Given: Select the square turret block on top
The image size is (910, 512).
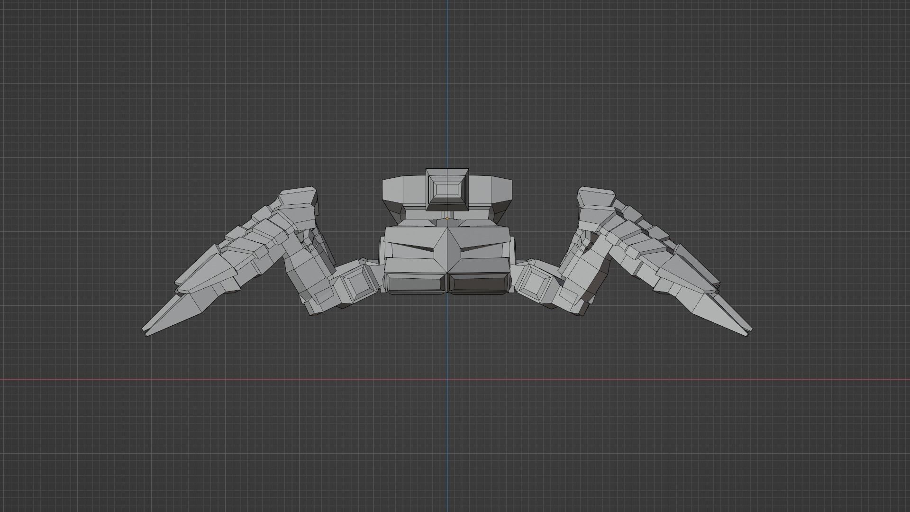Looking at the screenshot, I should [x=447, y=190].
